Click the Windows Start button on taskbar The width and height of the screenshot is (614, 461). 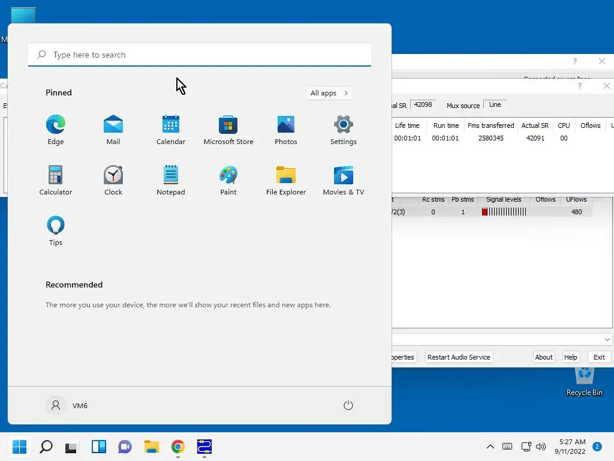[20, 447]
